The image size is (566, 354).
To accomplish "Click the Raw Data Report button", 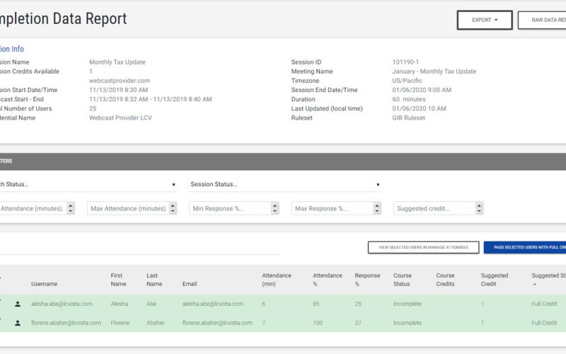I will [x=542, y=20].
